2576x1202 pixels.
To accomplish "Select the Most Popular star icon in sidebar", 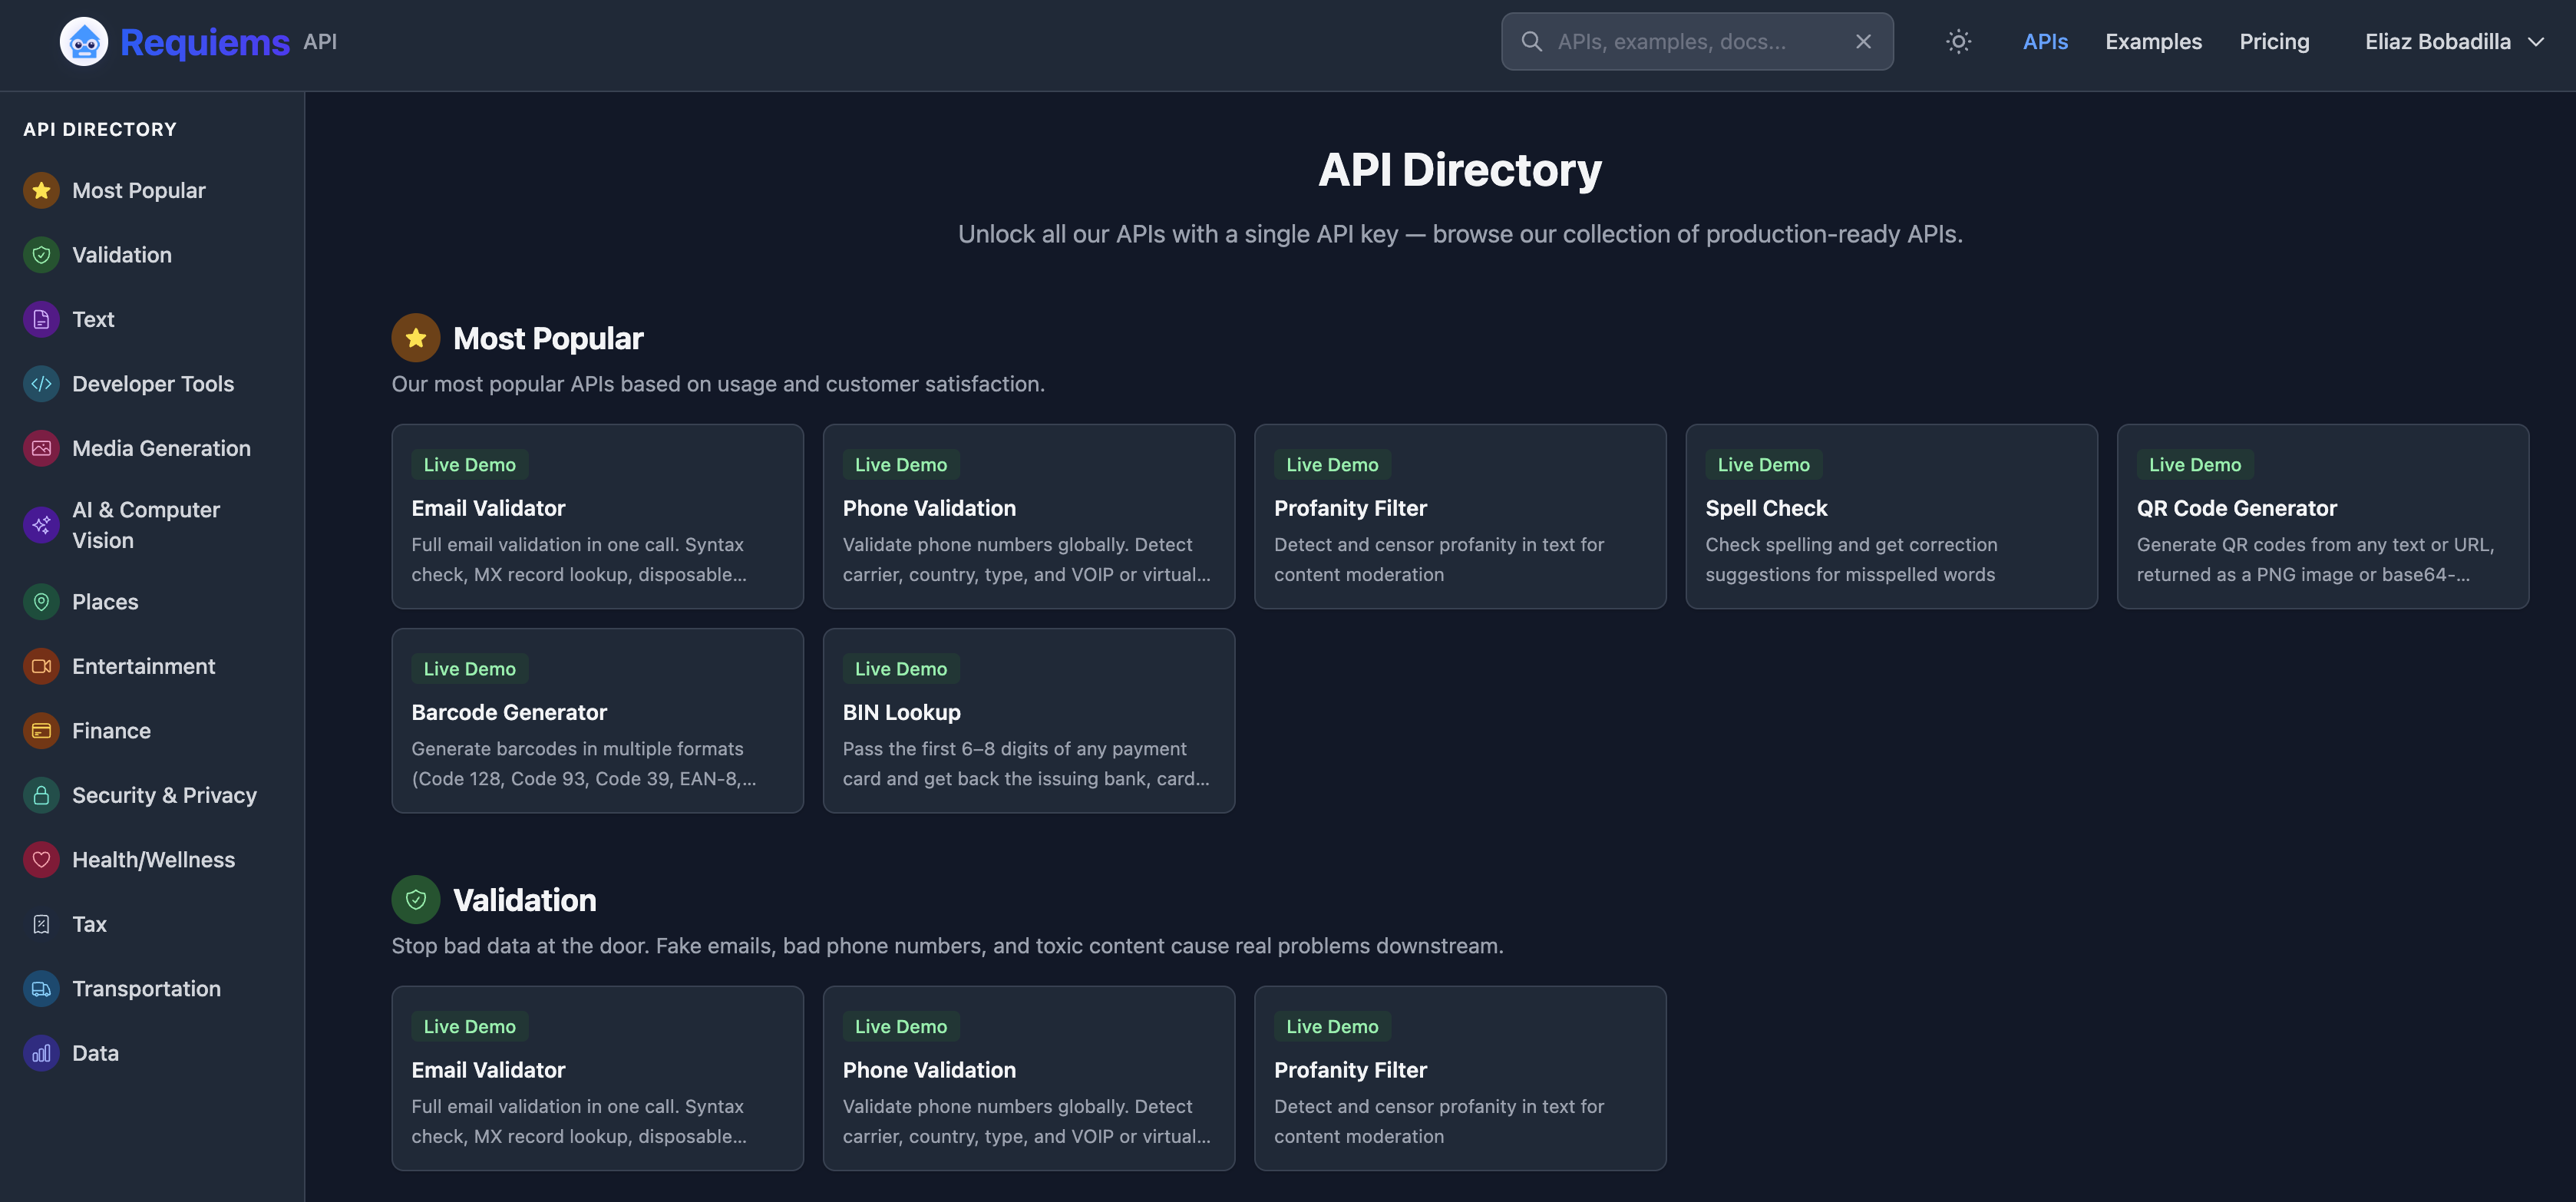I will tap(41, 190).
